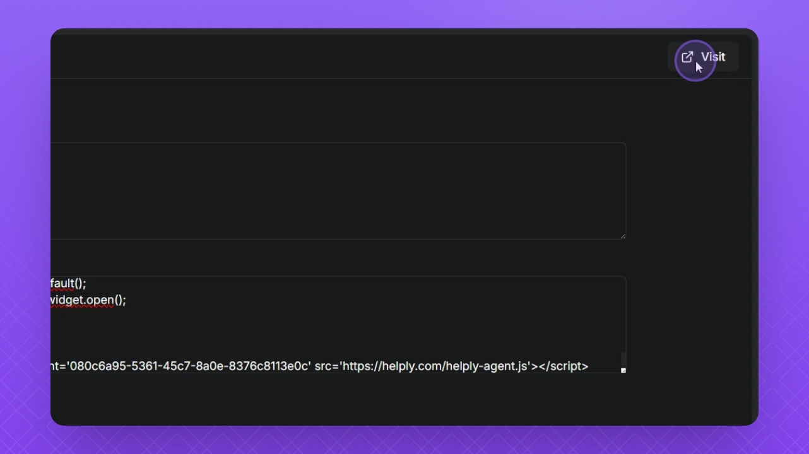Click the closing "</script>" tag text
The width and height of the screenshot is (809, 454).
[564, 366]
